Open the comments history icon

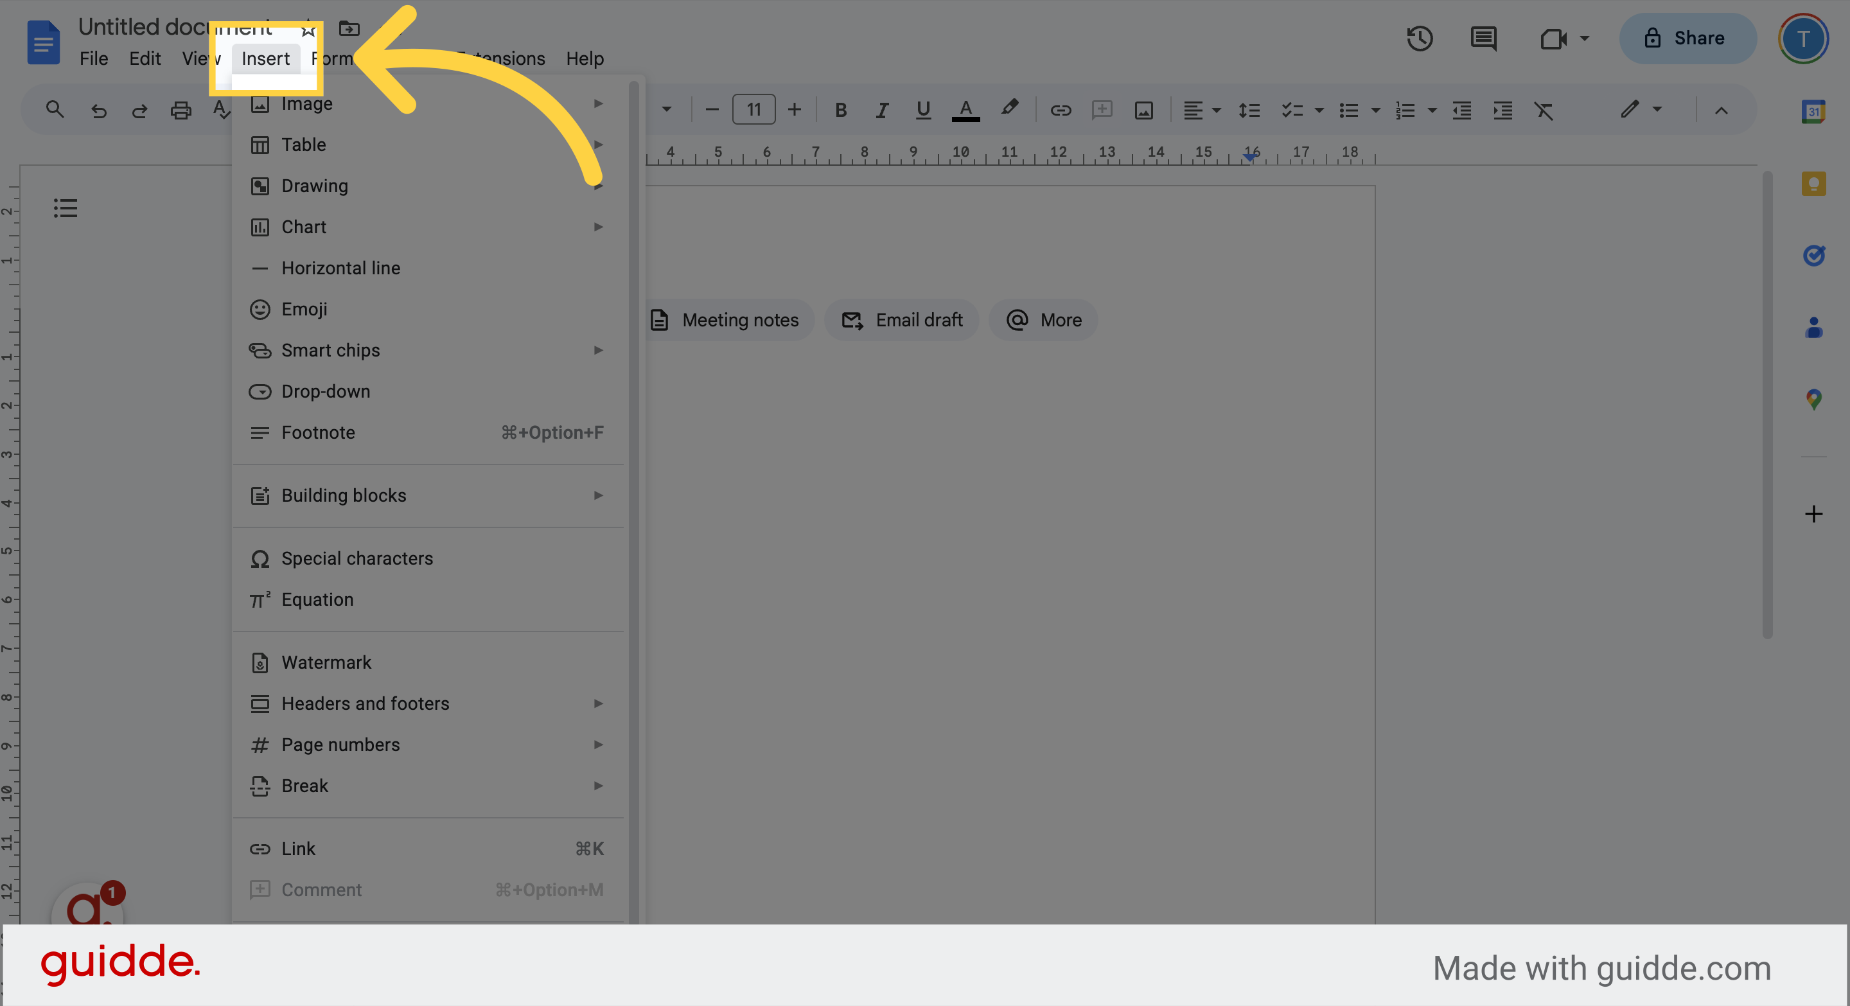(1483, 38)
